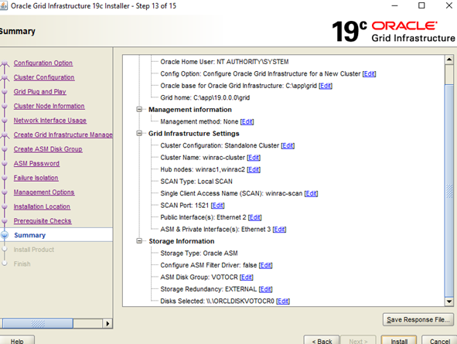Viewport: 457px width, 344px height.
Task: Edit the Cluster Name winrac-cluster
Action: click(x=254, y=158)
